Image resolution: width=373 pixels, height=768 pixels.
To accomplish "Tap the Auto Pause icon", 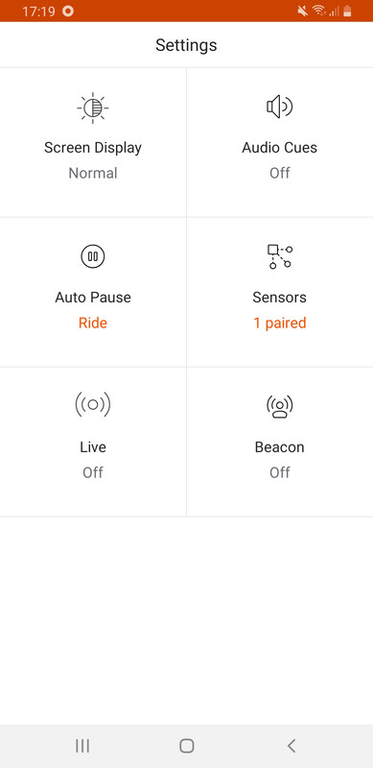I will 93,256.
